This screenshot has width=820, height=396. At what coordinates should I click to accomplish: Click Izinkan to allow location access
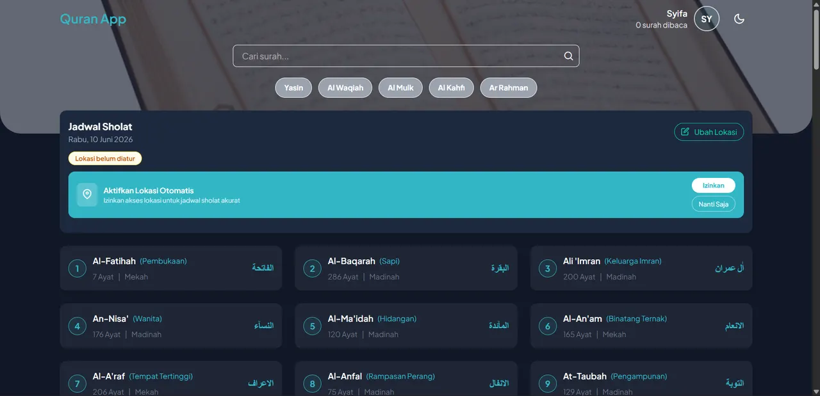coord(713,186)
